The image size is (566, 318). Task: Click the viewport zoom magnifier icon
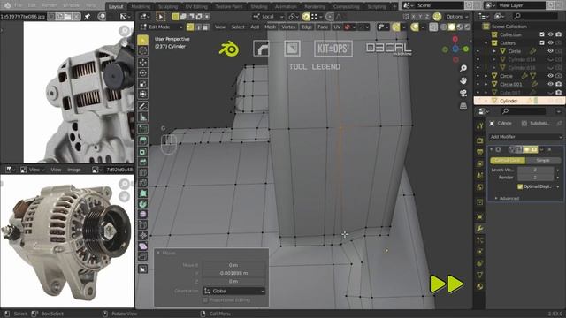coord(463,68)
